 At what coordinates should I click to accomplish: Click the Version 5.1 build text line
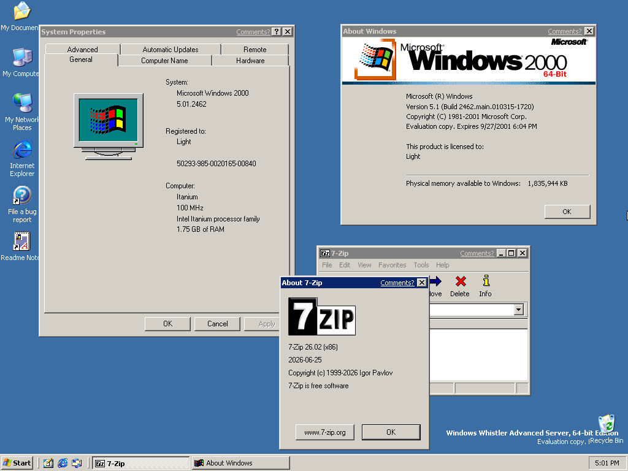(x=470, y=107)
